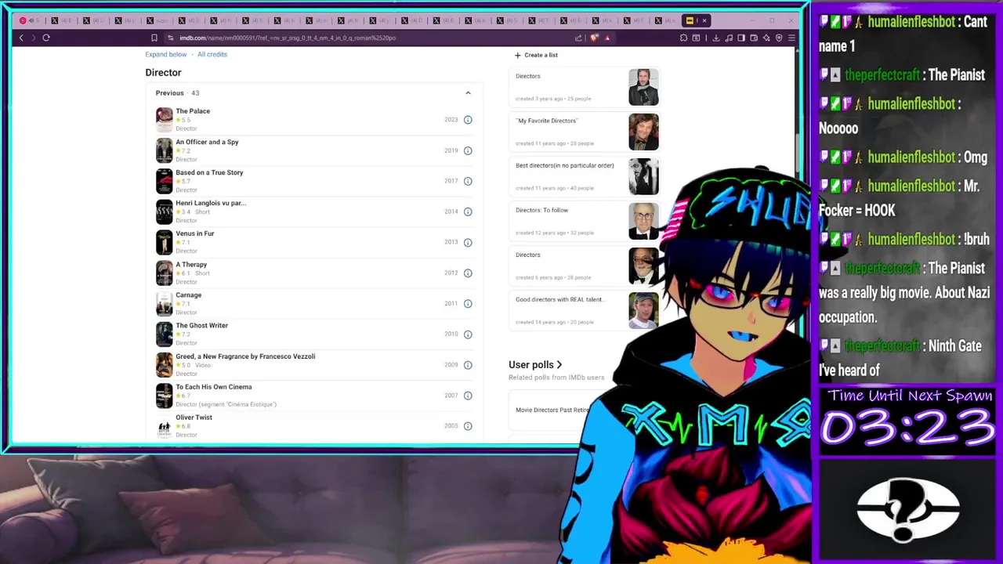Show info for Greed, a New Fragrance
This screenshot has height=564, width=1003.
click(468, 364)
